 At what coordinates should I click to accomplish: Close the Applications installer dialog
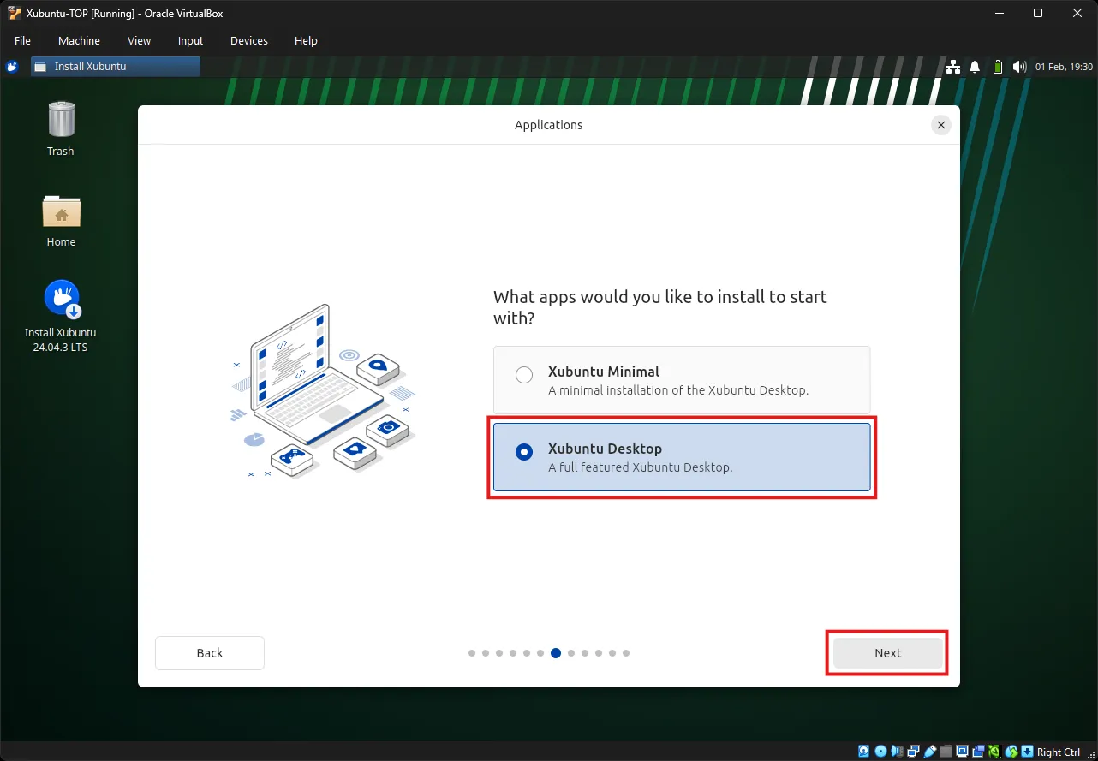click(940, 125)
